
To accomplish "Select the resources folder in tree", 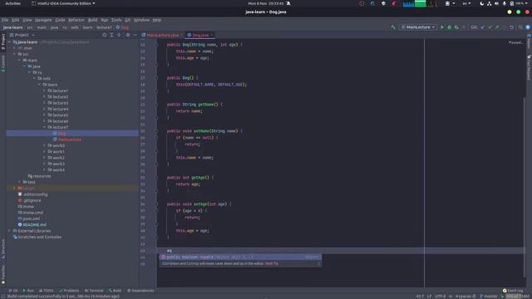I will click(40, 176).
